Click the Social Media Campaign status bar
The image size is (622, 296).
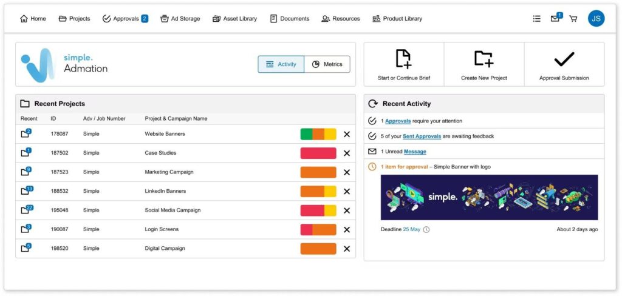(x=318, y=210)
